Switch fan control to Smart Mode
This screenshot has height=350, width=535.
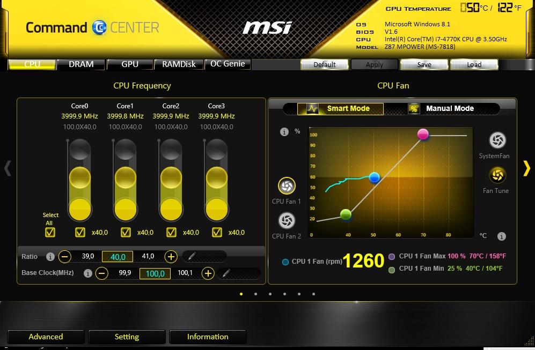(340, 109)
